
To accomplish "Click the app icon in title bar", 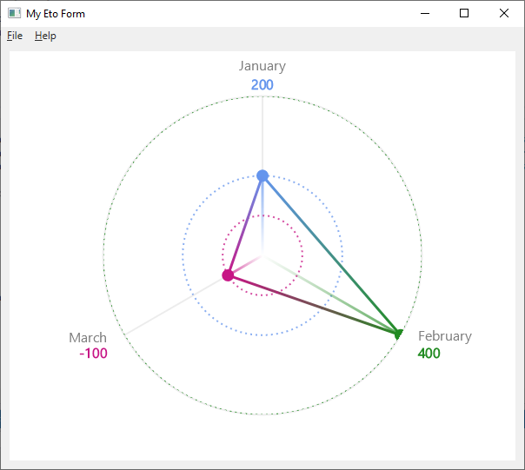I will (15, 13).
